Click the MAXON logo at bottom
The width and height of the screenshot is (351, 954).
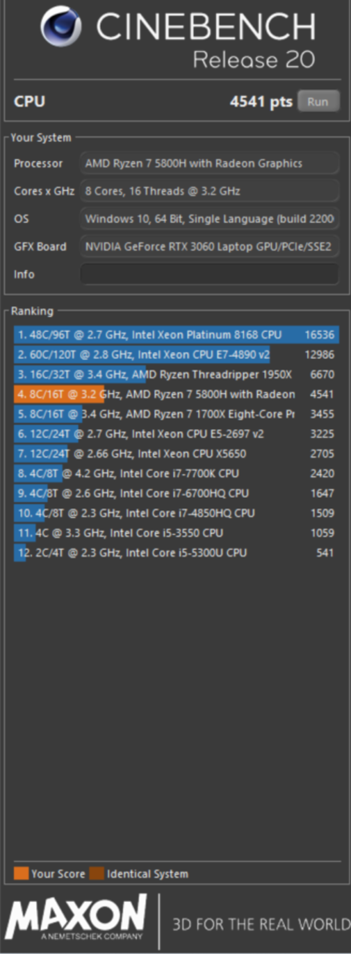(x=76, y=917)
